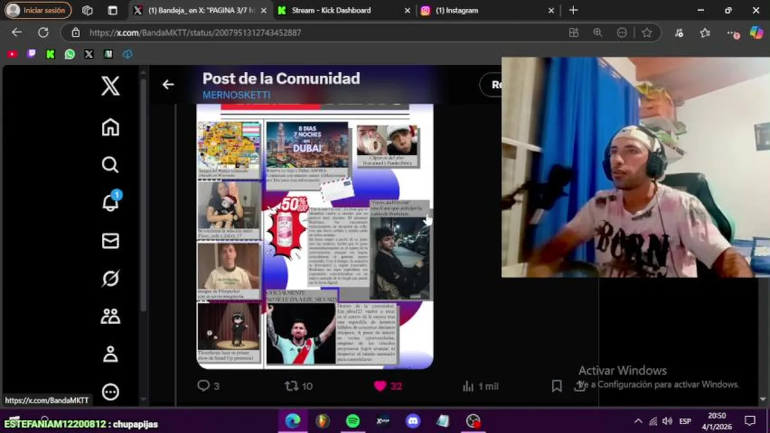Viewport: 770px width, 433px height.
Task: Click the repost icon showing 10
Action: tap(292, 386)
